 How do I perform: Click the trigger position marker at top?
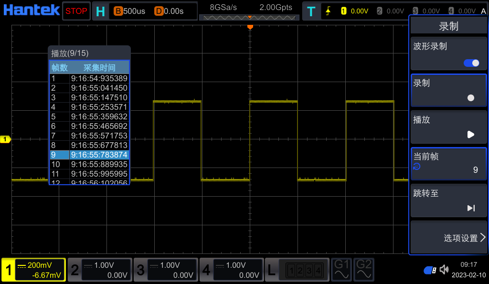(x=250, y=27)
